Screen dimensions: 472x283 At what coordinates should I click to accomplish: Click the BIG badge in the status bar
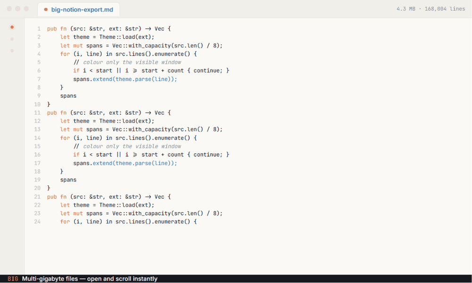tap(13, 279)
